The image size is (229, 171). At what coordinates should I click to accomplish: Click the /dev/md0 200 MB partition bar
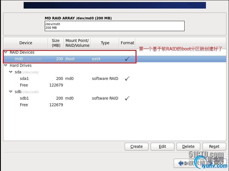115,26
